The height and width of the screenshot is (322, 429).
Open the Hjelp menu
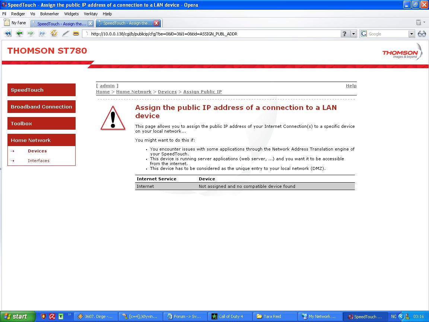(107, 14)
